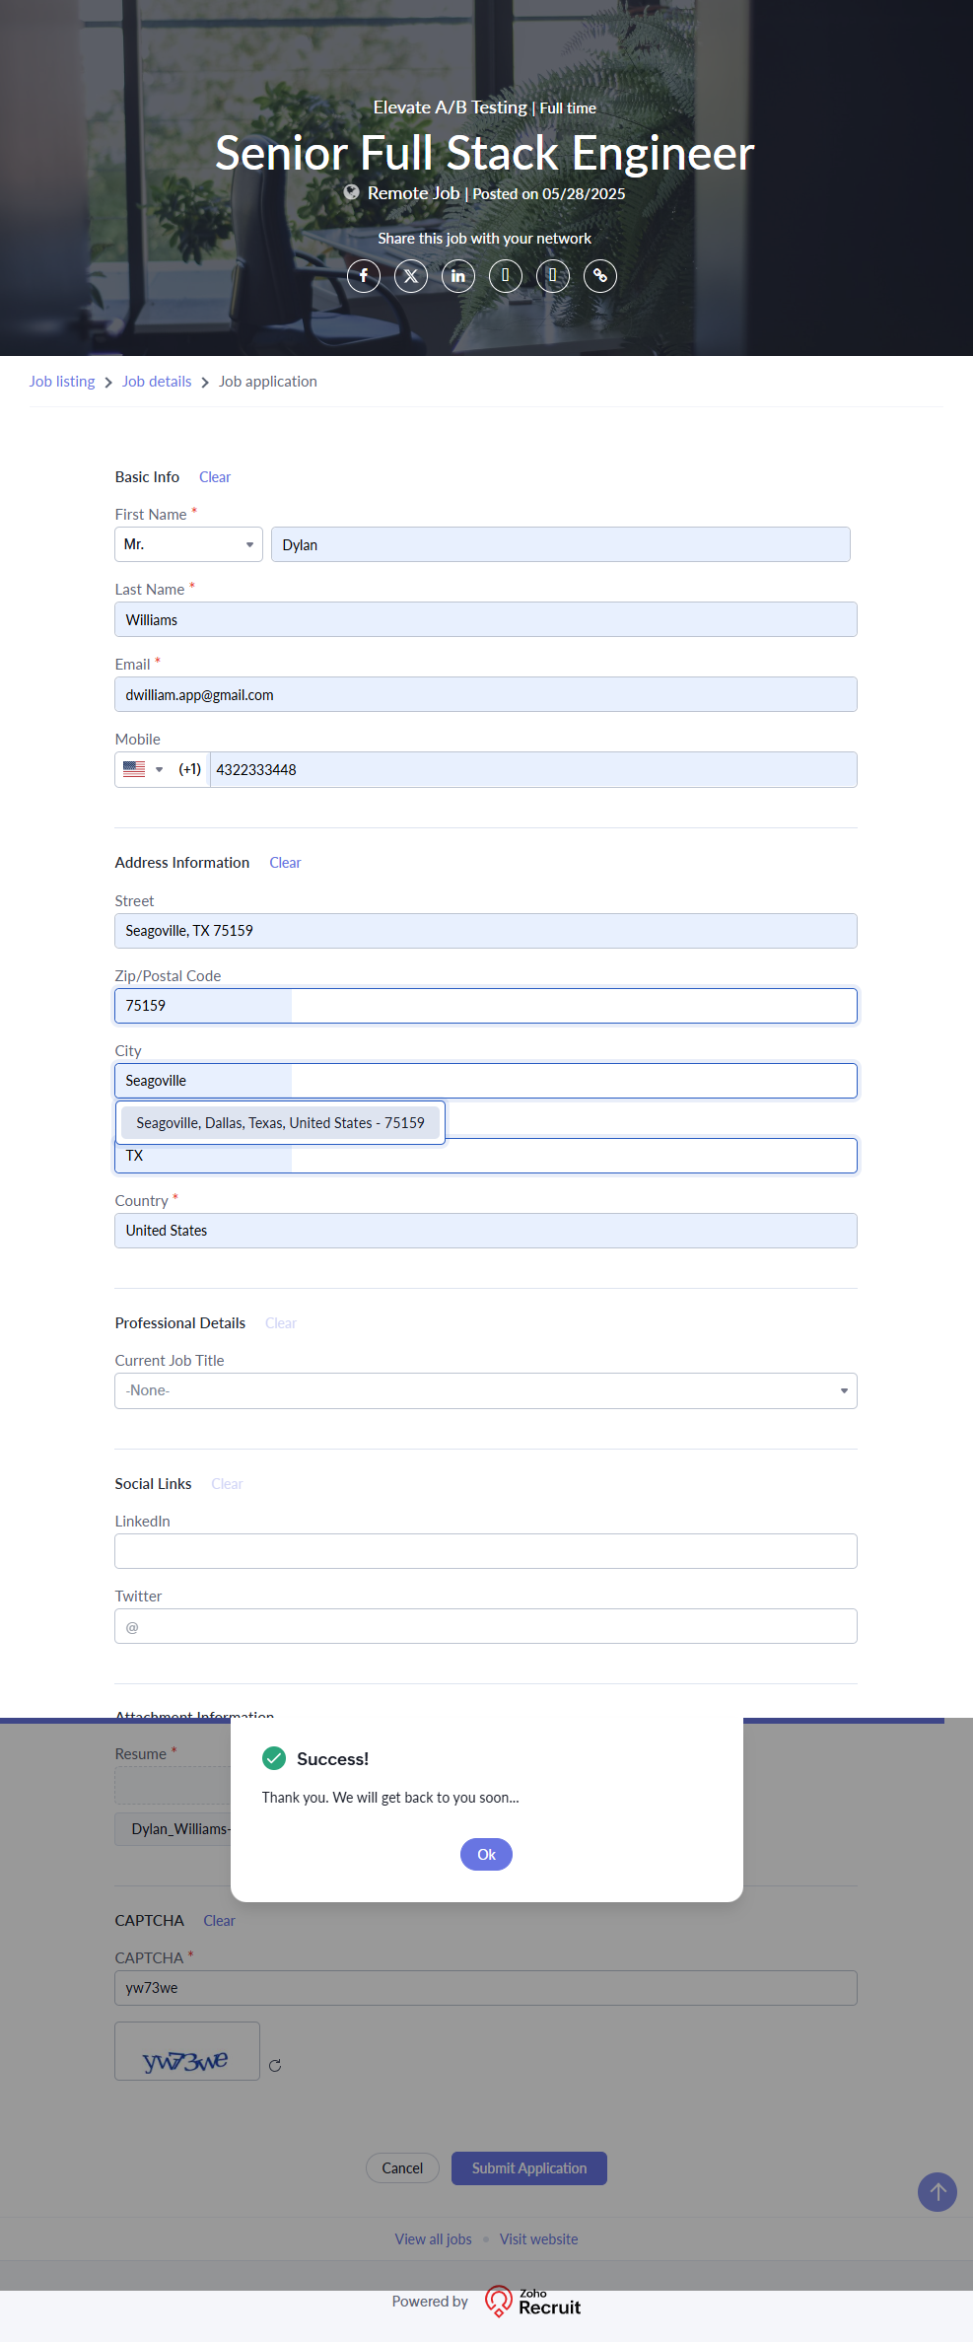Open the View all jobs link
Image resolution: width=973 pixels, height=2342 pixels.
pos(433,2239)
